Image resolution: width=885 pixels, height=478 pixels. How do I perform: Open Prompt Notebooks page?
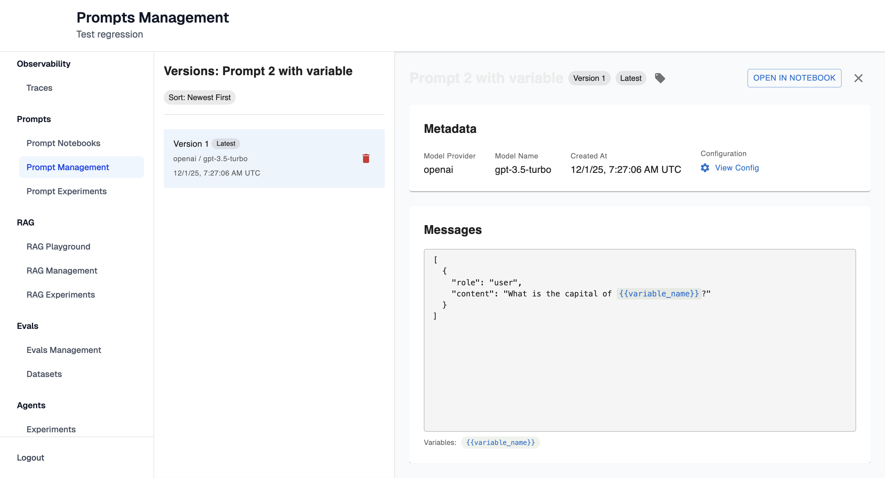[63, 143]
